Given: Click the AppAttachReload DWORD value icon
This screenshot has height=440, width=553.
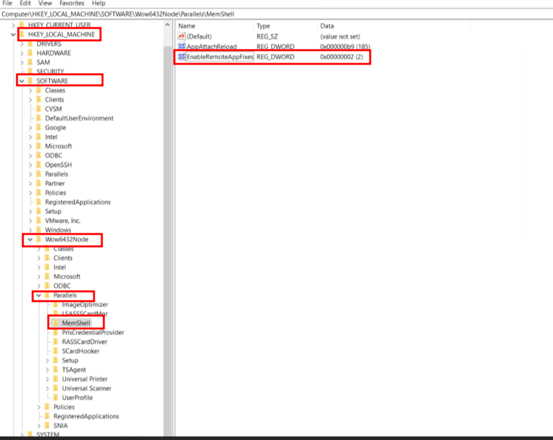Looking at the screenshot, I should click(x=182, y=47).
